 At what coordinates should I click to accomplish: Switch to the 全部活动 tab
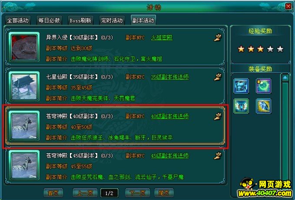click(18, 20)
